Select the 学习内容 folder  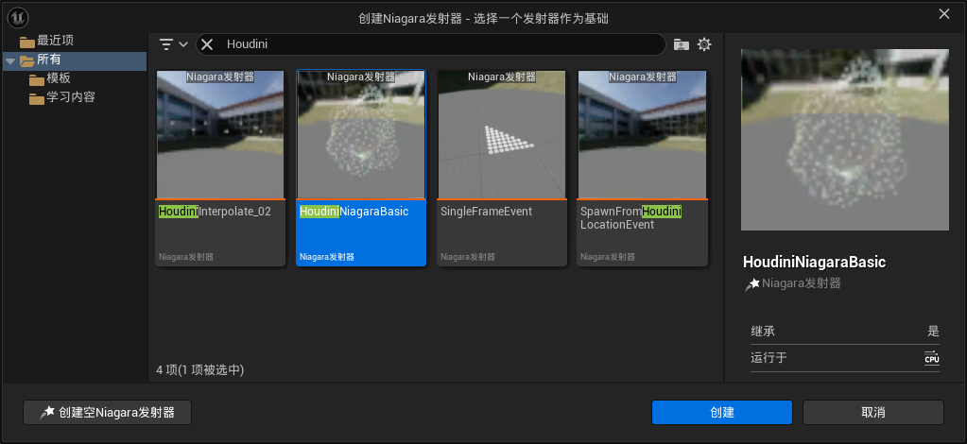coord(62,97)
